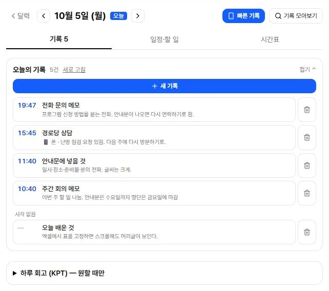
Task: Open 기록 모아보기 search
Action: (296, 16)
